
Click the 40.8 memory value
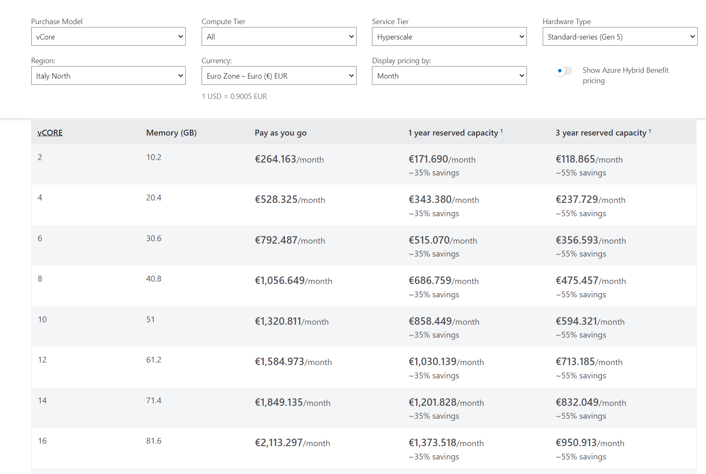click(x=154, y=279)
